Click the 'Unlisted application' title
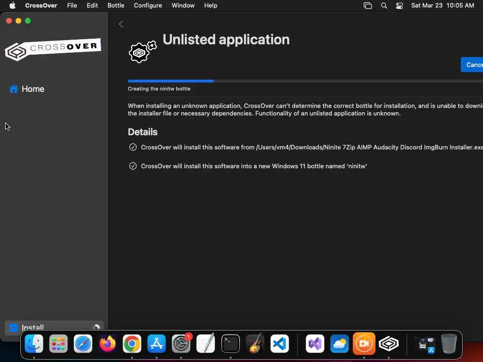 tap(226, 40)
